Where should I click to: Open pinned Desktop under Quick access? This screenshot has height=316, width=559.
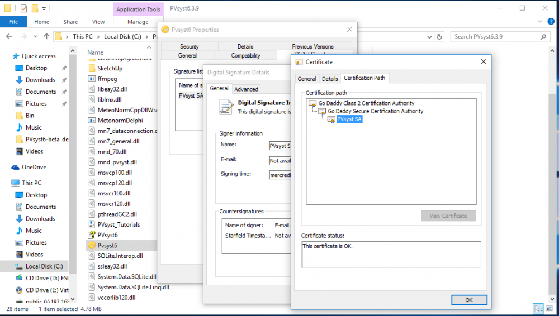(36, 68)
